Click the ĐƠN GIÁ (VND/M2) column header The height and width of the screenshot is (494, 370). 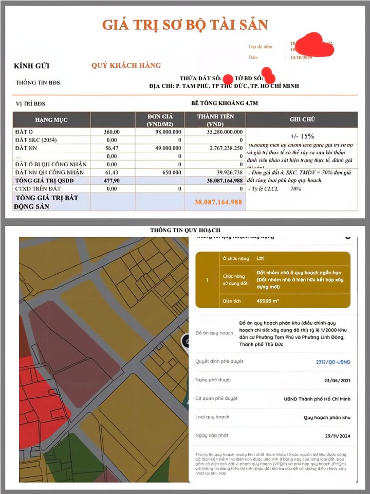click(x=160, y=120)
